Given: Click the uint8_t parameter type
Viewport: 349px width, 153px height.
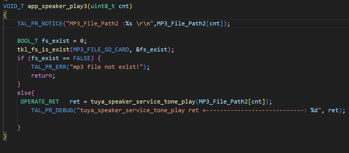Looking at the screenshot, I should [x=103, y=6].
